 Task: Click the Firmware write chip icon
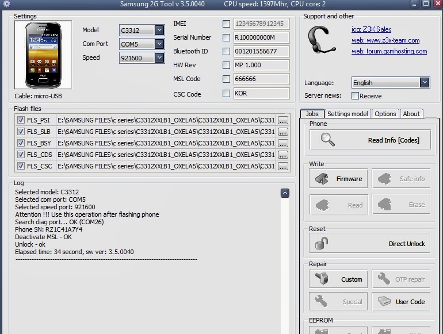point(322,179)
